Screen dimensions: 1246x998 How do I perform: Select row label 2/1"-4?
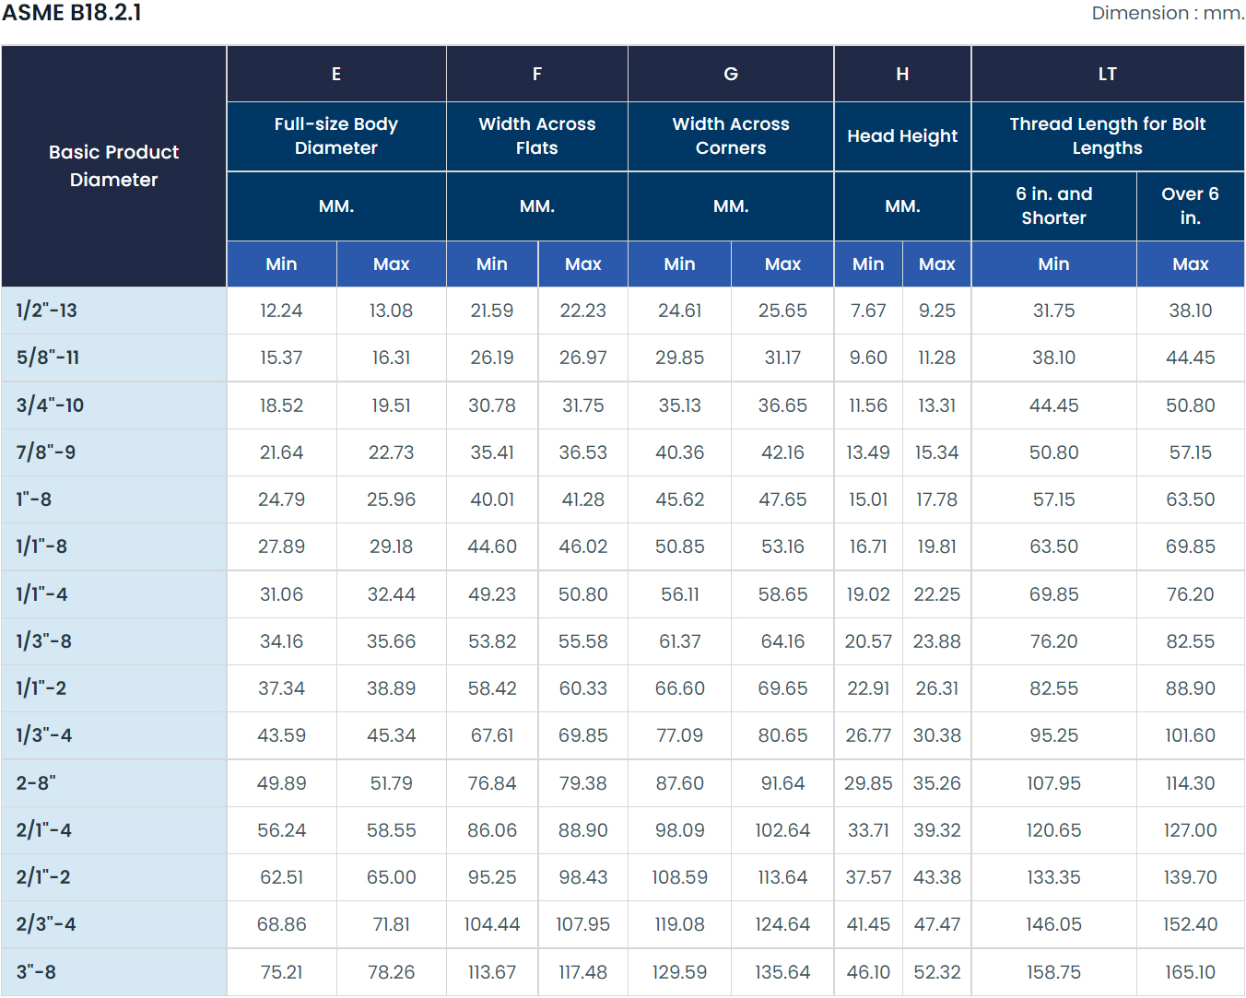43,830
